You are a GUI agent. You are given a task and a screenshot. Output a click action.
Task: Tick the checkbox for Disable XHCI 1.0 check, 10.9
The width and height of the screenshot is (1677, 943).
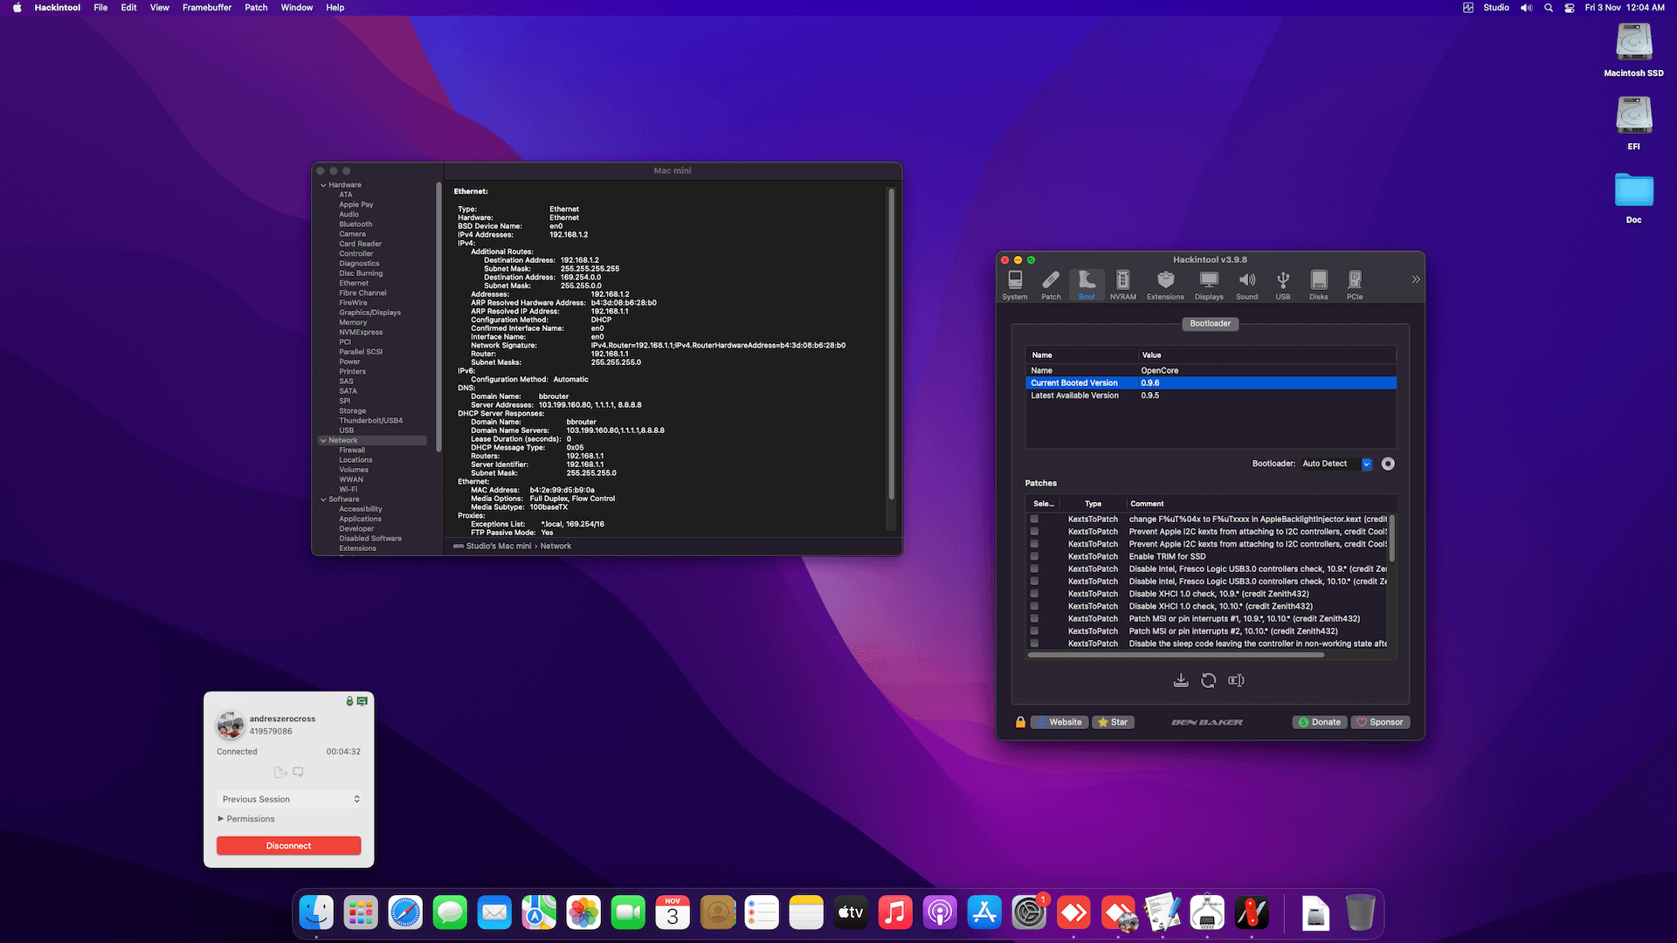point(1034,594)
